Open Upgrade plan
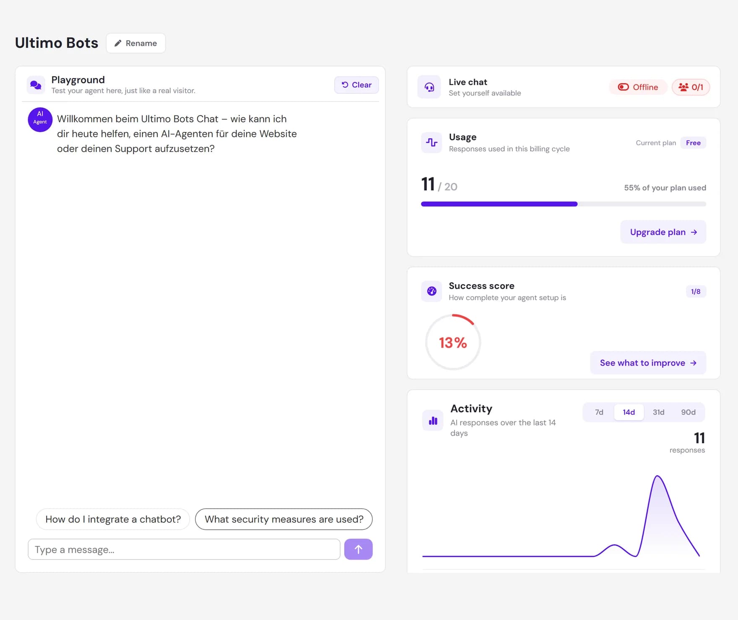This screenshot has width=738, height=620. point(663,232)
